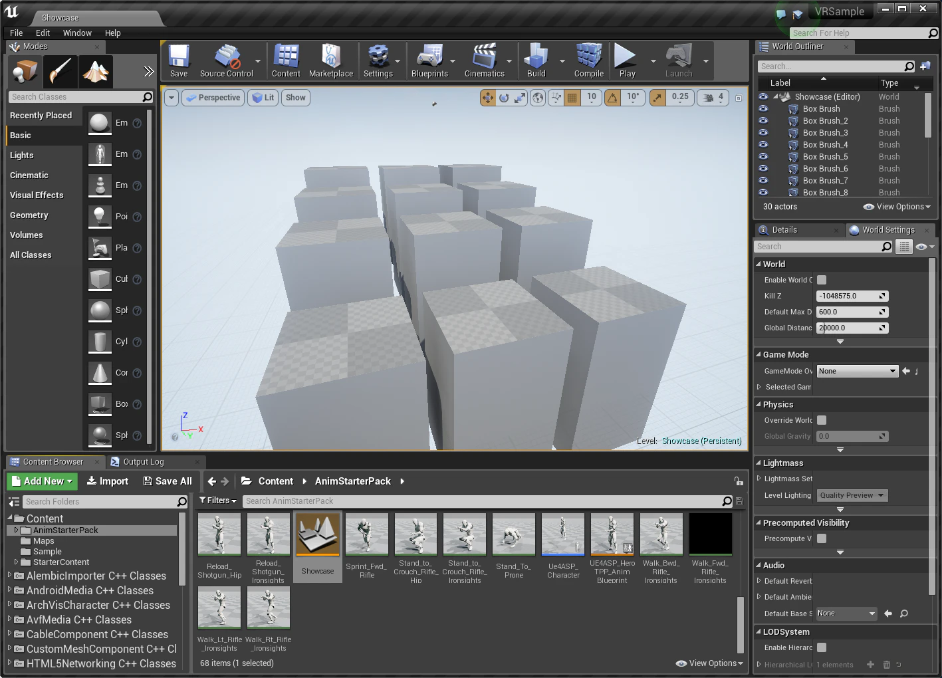Open the Perspective view dropdown
The image size is (942, 678).
click(x=213, y=98)
